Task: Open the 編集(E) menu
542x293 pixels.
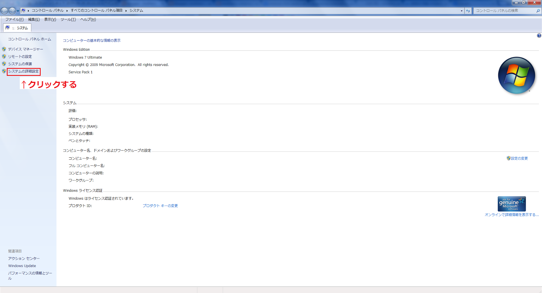Action: [34, 20]
